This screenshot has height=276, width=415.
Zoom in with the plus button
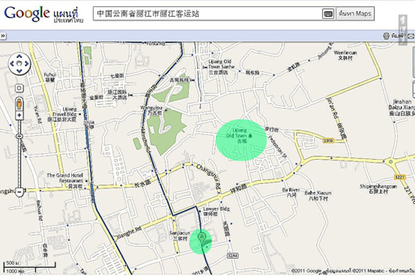[19, 115]
